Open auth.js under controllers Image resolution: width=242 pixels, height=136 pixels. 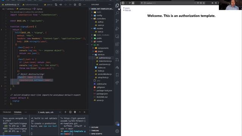tap(101, 22)
